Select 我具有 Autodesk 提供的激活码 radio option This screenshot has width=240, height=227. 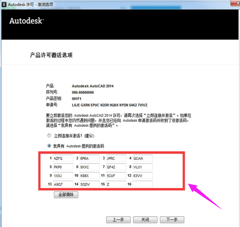point(49,146)
